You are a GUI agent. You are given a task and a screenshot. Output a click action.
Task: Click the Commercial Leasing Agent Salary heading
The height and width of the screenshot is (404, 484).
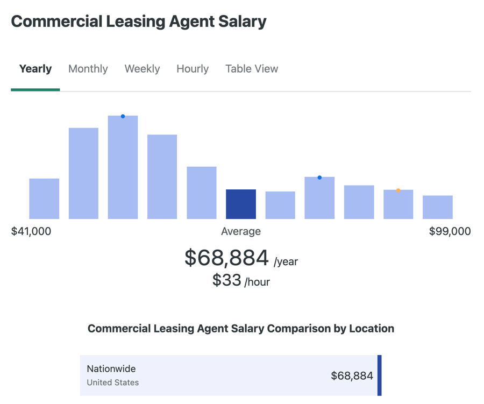pyautogui.click(x=138, y=21)
